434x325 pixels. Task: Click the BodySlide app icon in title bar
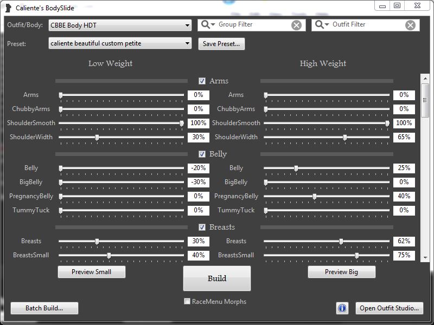(8, 8)
